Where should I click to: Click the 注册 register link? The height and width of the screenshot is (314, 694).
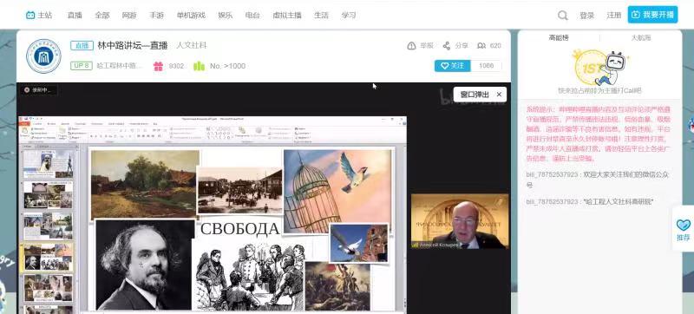614,16
